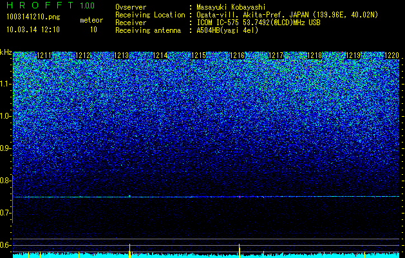Click the 0.6 kHz axis label

coord(5,245)
